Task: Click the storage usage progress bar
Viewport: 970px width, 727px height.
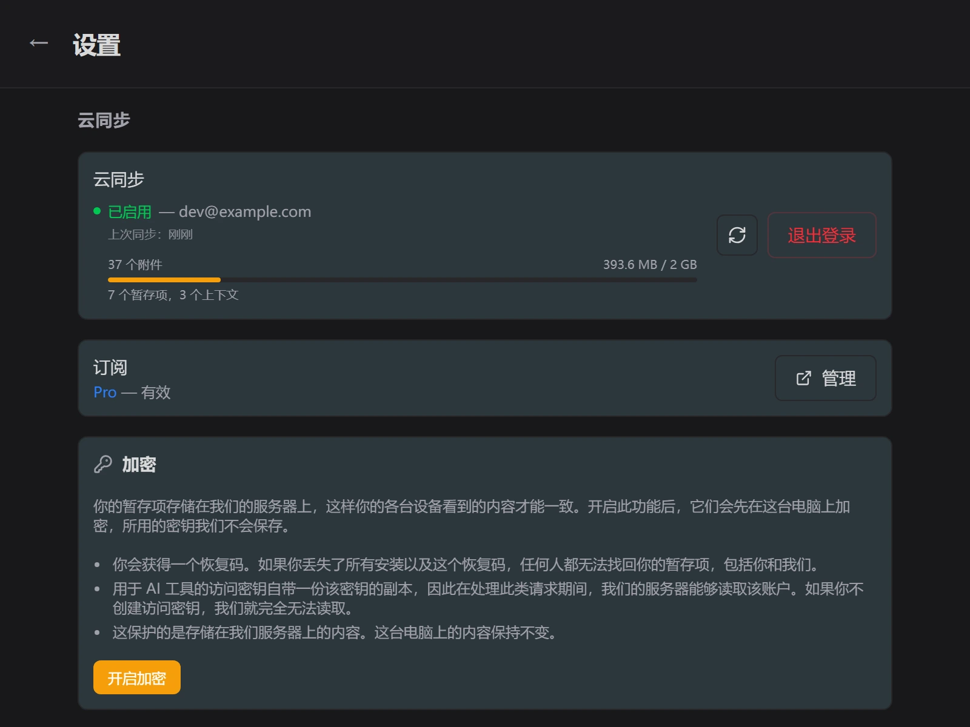Action: tap(403, 280)
